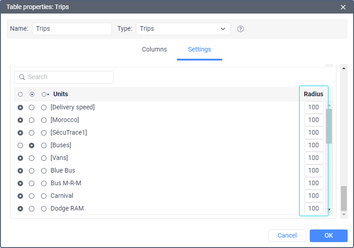
Task: Edit radius value for [Vans]
Action: coord(314,158)
